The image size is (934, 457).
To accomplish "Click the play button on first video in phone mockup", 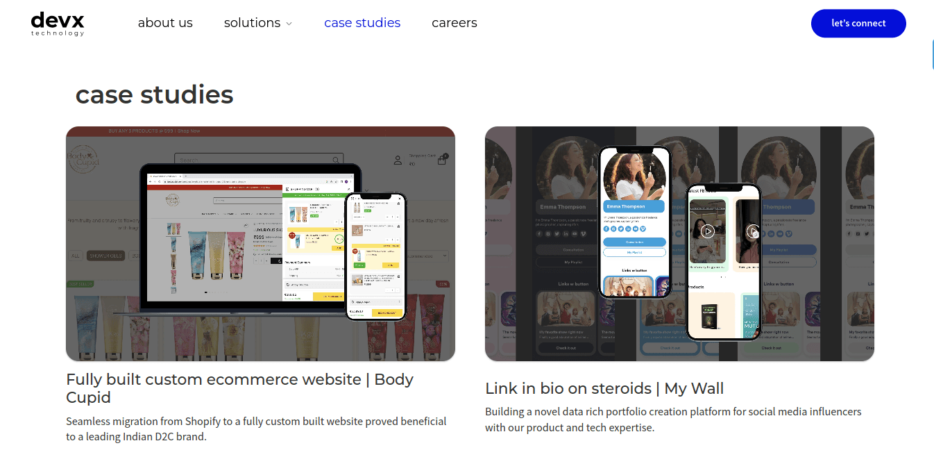I will point(707,231).
